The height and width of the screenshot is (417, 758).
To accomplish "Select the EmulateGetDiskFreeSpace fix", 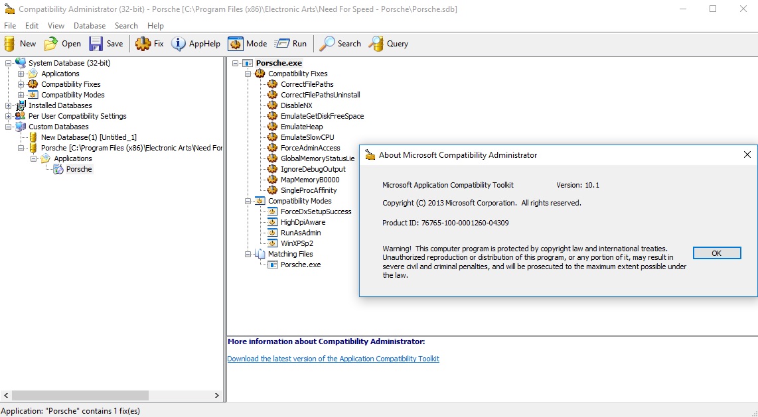I will pos(322,116).
